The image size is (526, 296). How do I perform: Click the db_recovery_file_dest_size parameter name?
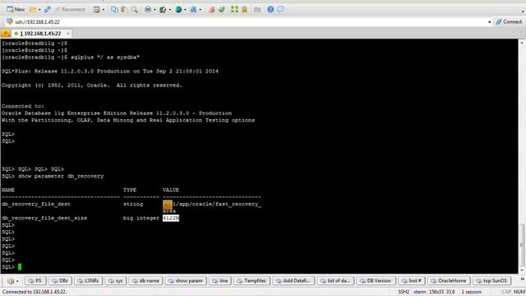pyautogui.click(x=44, y=218)
